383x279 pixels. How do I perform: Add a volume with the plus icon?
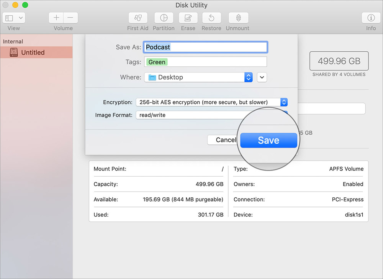[56, 17]
